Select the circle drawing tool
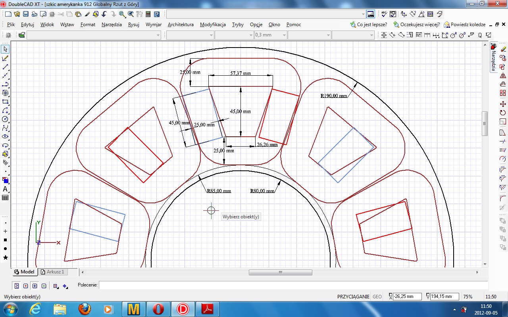Image resolution: width=508 pixels, height=317 pixels. [6, 119]
